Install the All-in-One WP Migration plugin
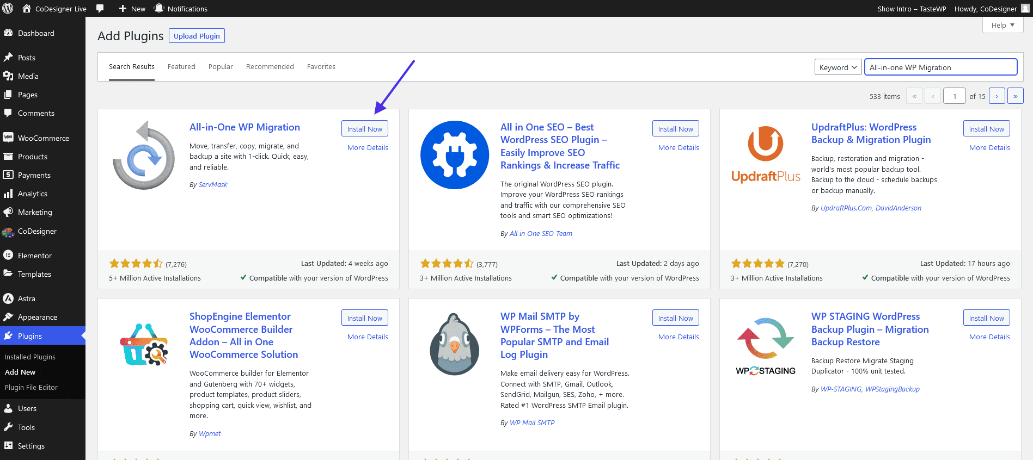Image resolution: width=1033 pixels, height=460 pixels. (364, 129)
